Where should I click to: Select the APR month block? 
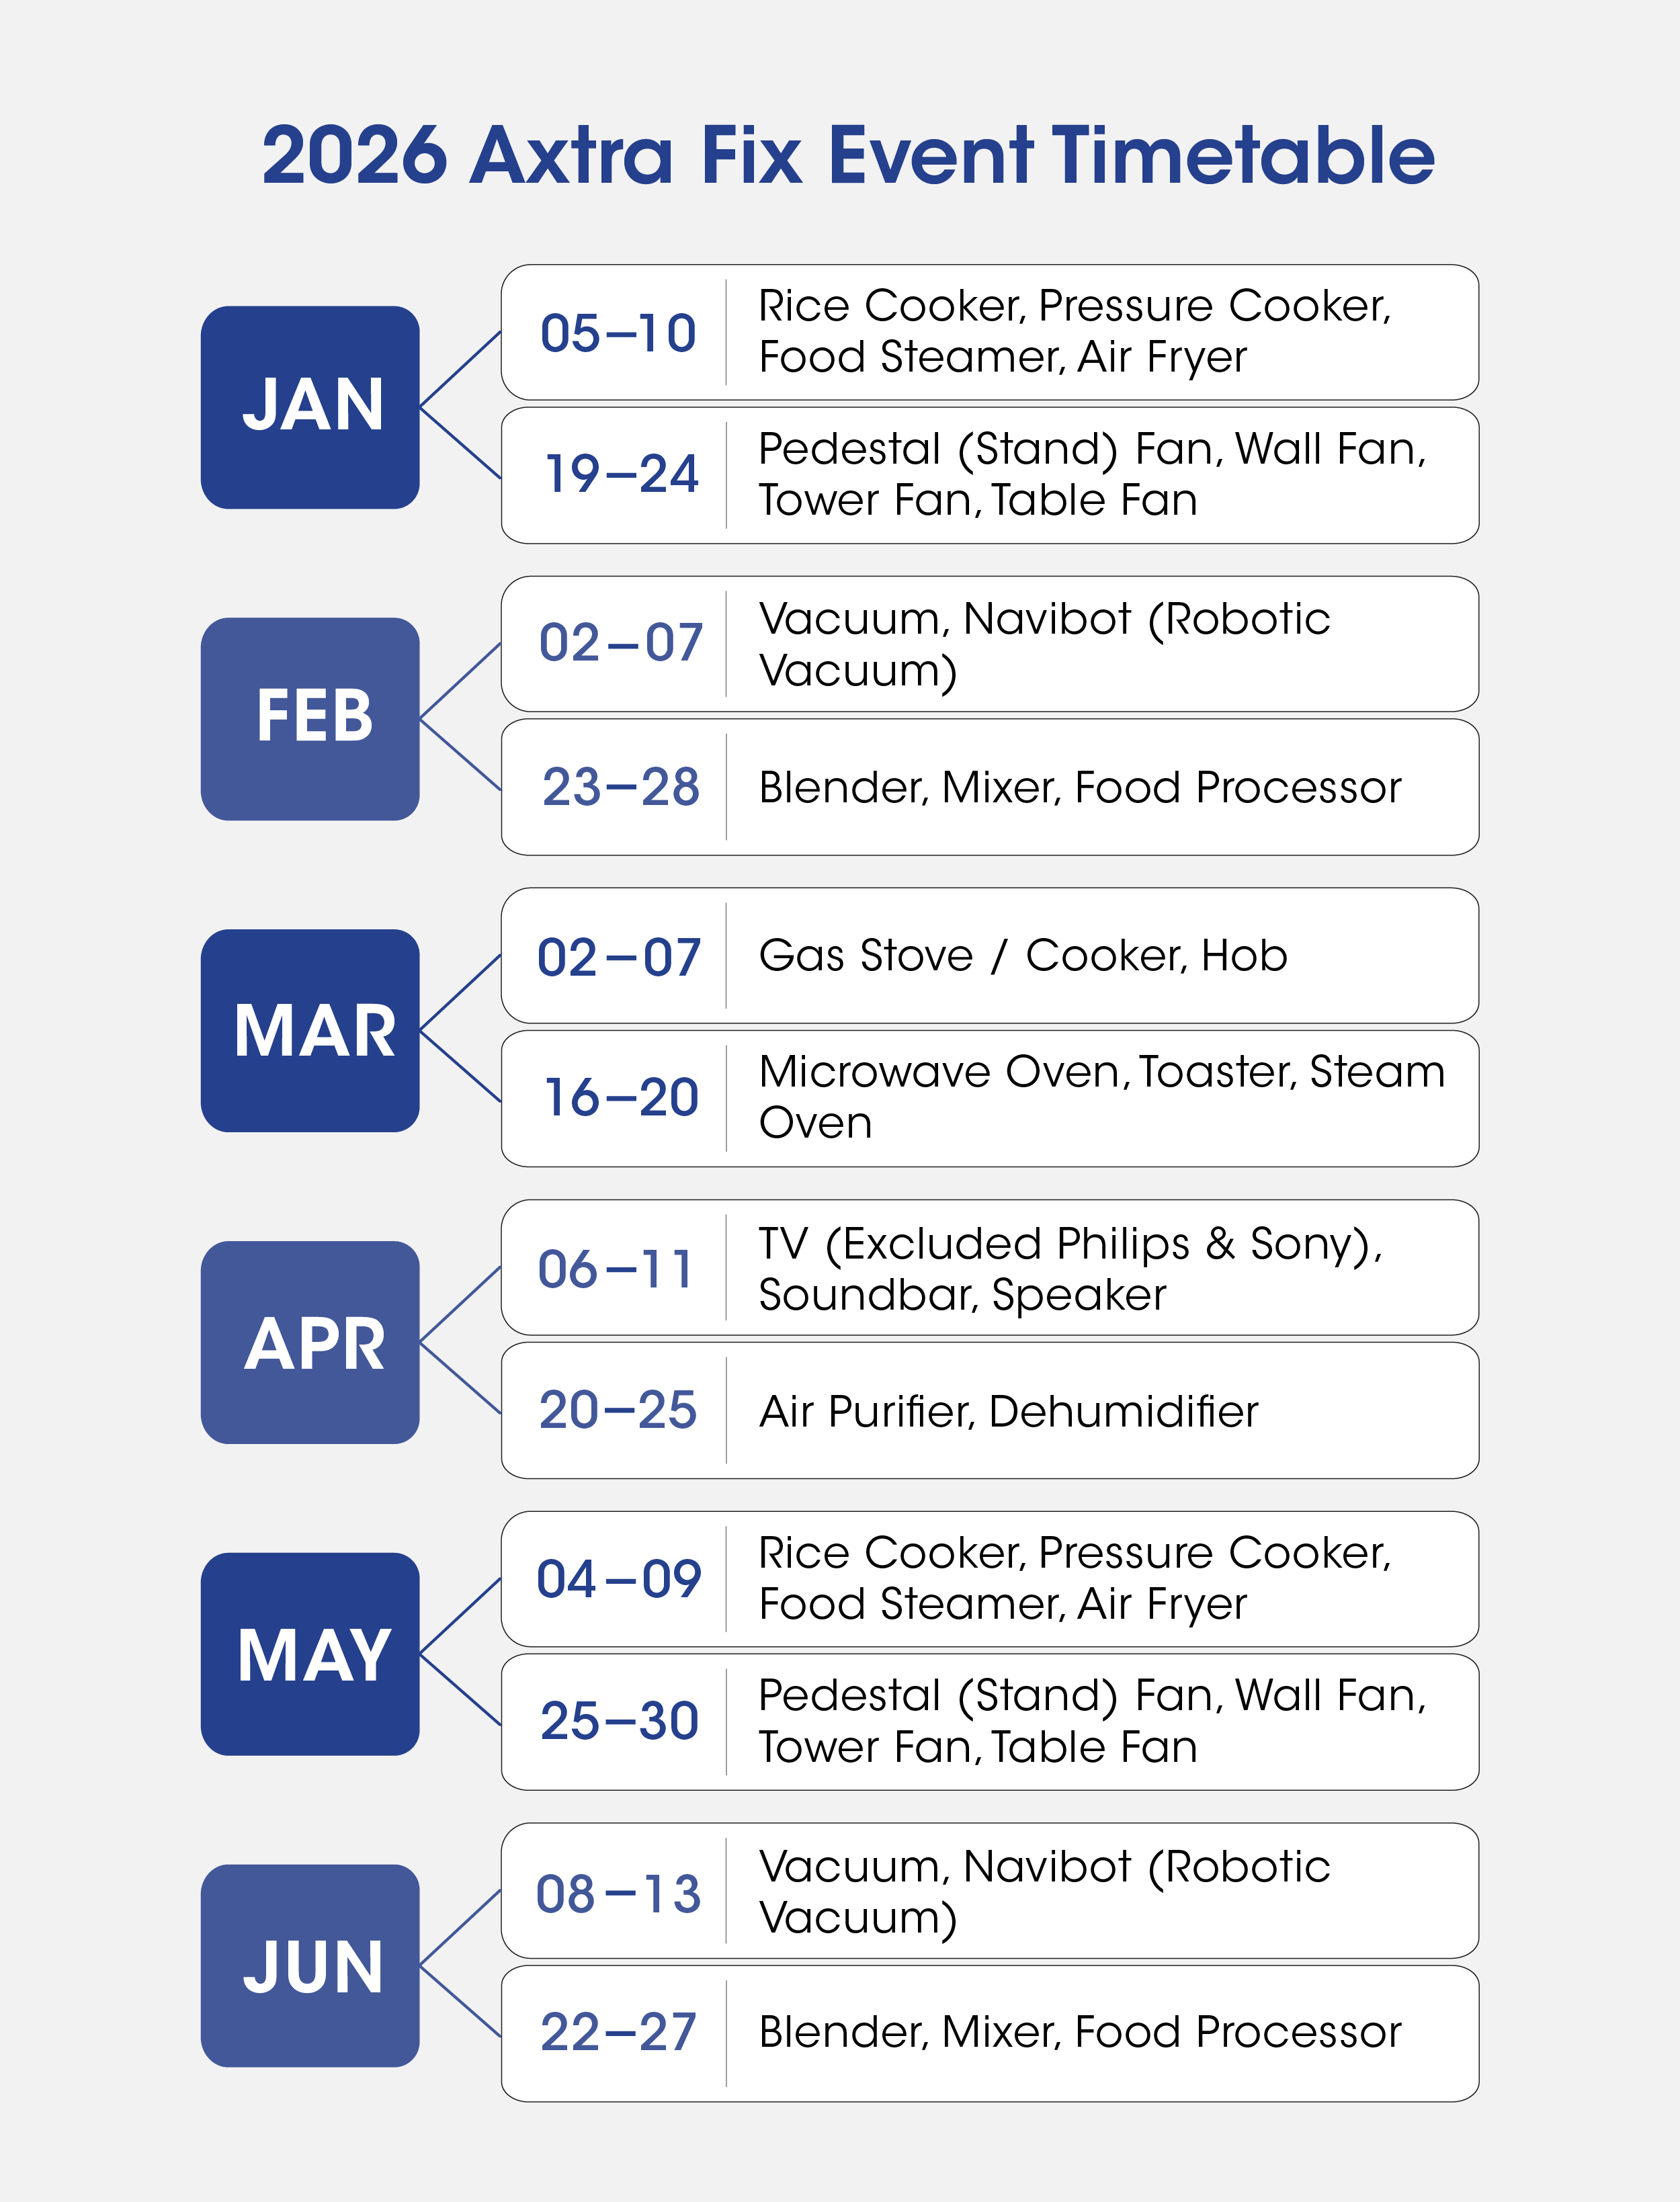point(310,1342)
